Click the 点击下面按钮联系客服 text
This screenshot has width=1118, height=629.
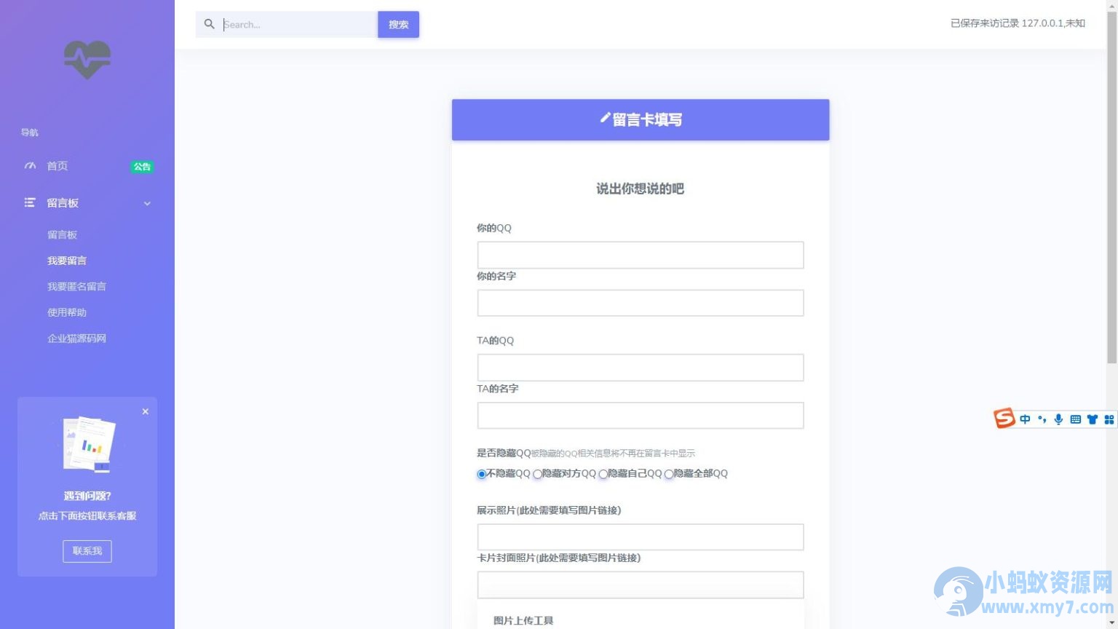click(x=87, y=515)
